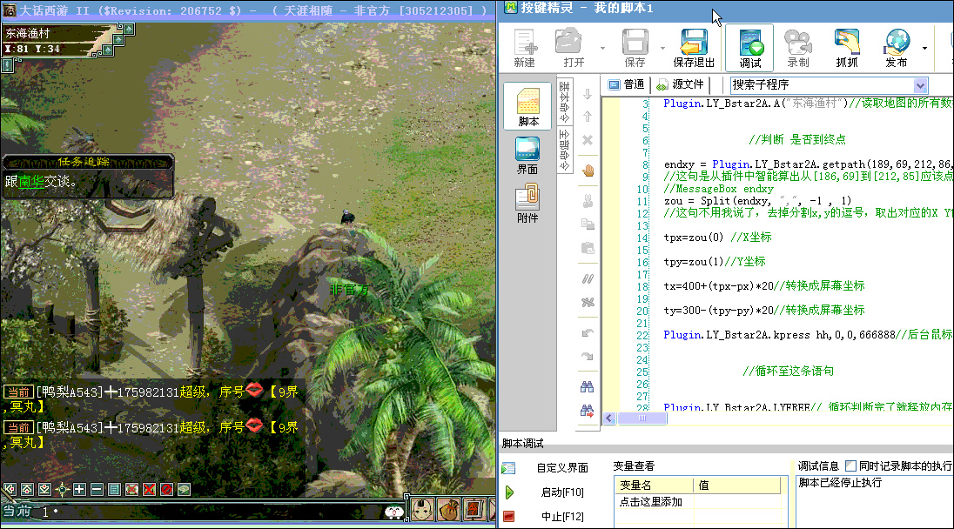This screenshot has height=529, width=954.
Task: Click the 保存 (Save) toolbar icon
Action: click(635, 48)
